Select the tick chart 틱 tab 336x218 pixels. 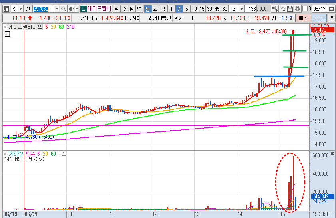tap(163, 9)
